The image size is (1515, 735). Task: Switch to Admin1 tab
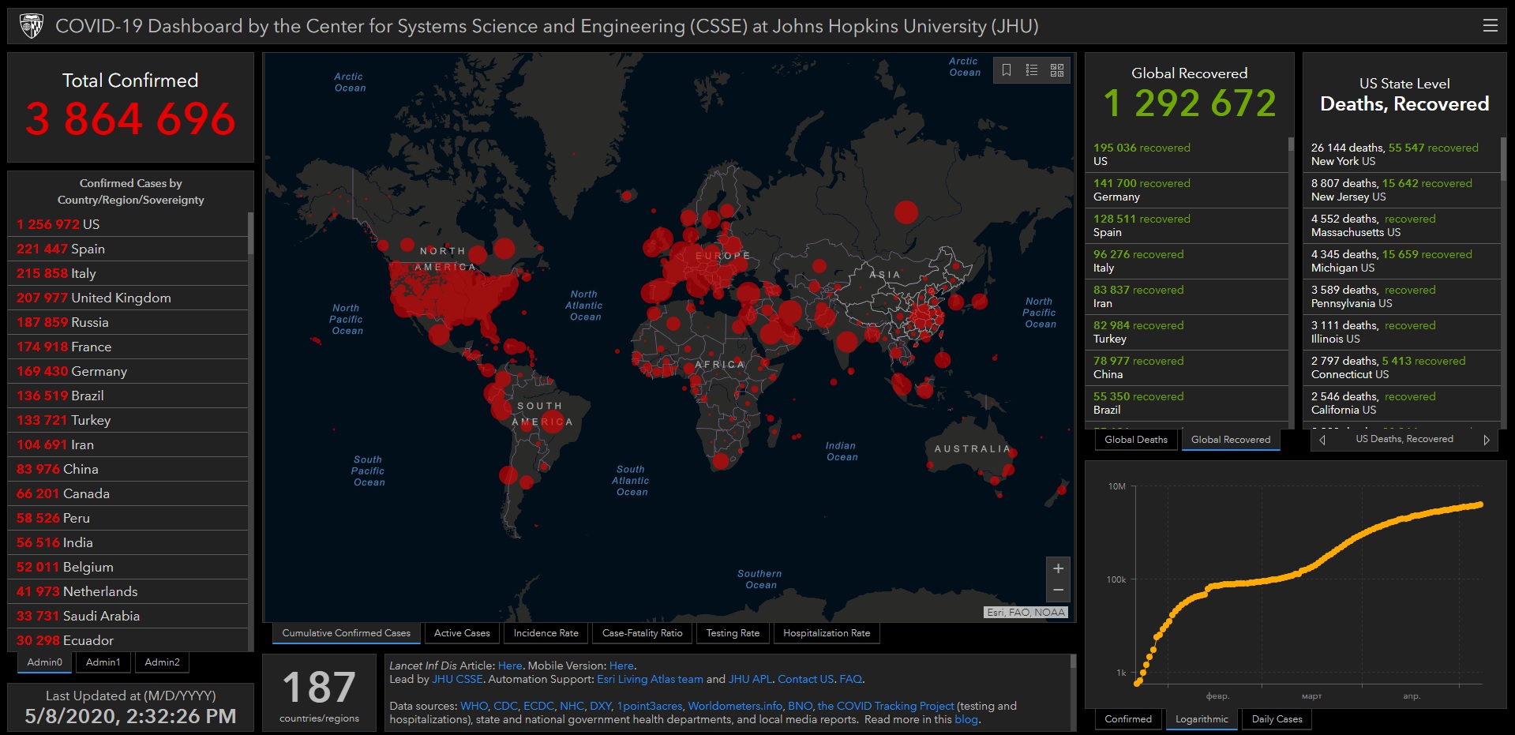[x=103, y=662]
